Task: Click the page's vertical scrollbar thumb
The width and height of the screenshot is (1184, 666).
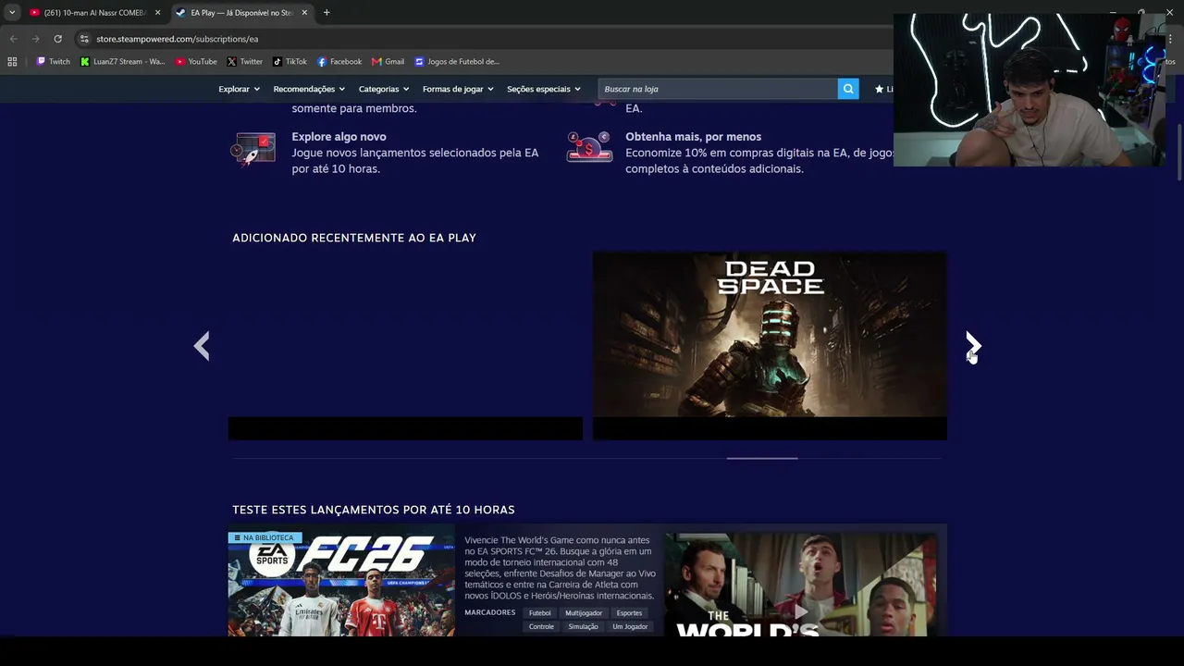Action: click(1179, 153)
